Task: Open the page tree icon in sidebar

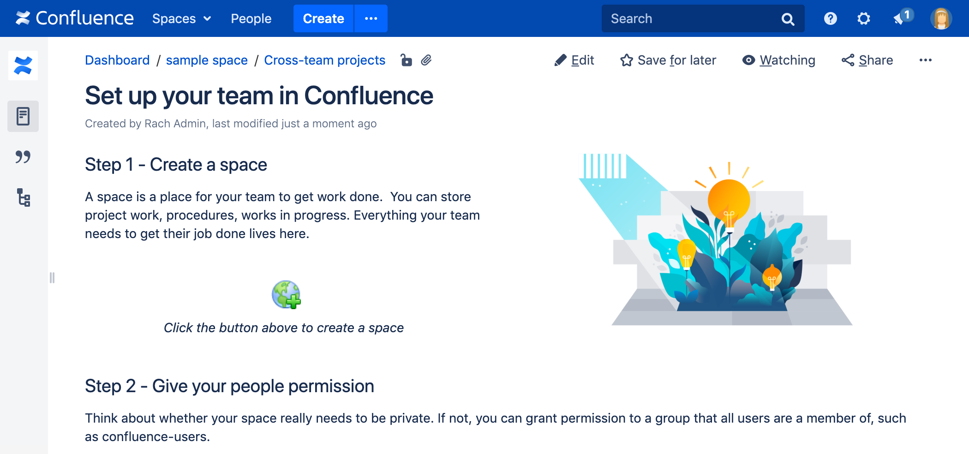Action: click(x=23, y=197)
